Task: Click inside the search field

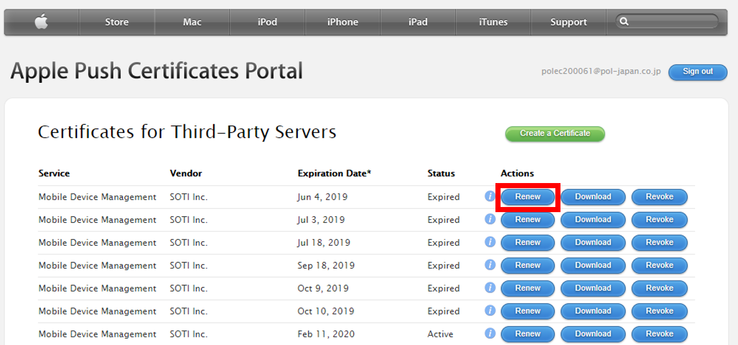Action: tap(667, 22)
